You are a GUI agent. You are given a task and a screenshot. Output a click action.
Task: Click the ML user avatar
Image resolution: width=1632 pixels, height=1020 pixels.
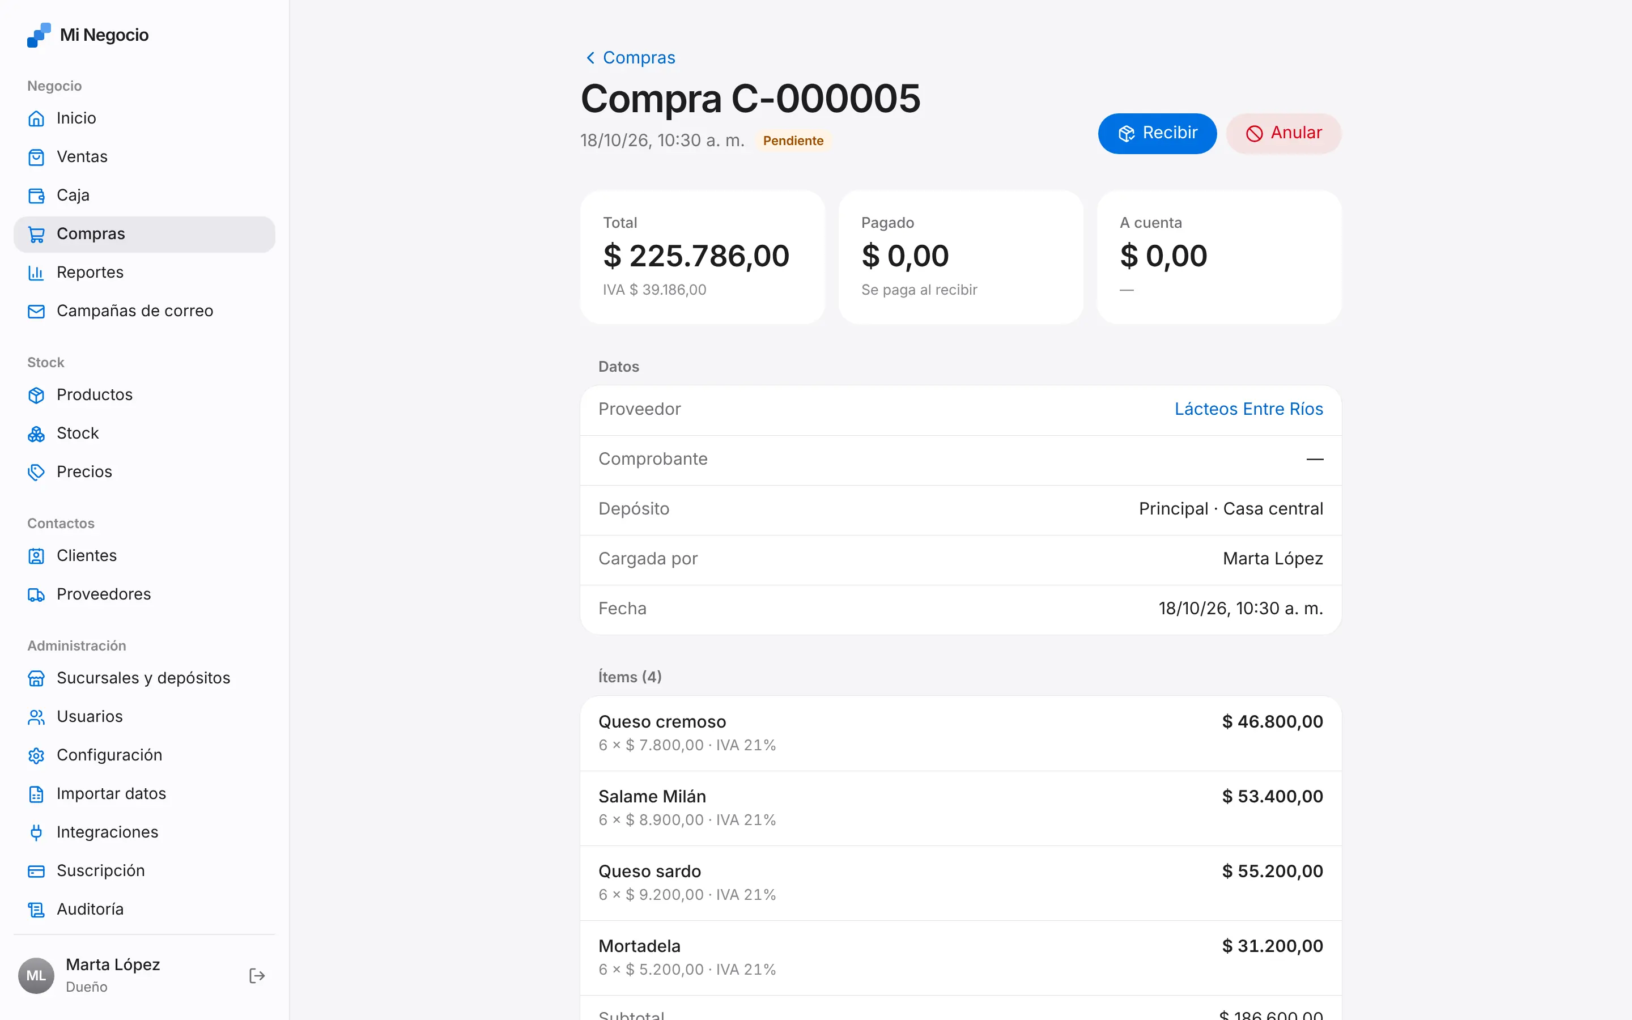tap(36, 975)
